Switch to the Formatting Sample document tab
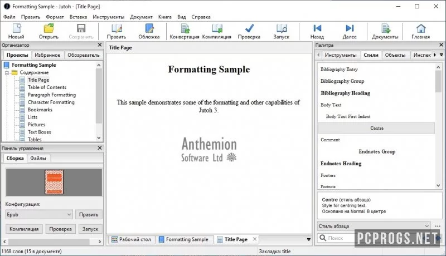This screenshot has height=256, width=446. [x=184, y=239]
